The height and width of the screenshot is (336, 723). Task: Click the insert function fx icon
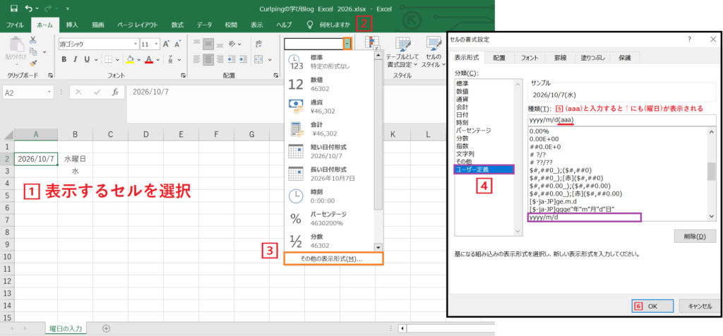click(116, 92)
